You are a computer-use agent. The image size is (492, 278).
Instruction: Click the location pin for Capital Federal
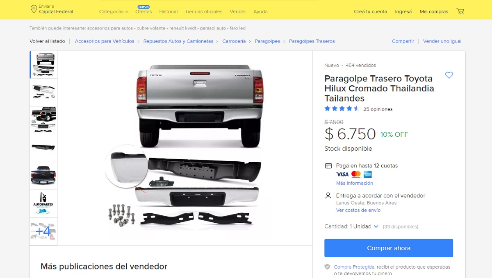(x=34, y=9)
